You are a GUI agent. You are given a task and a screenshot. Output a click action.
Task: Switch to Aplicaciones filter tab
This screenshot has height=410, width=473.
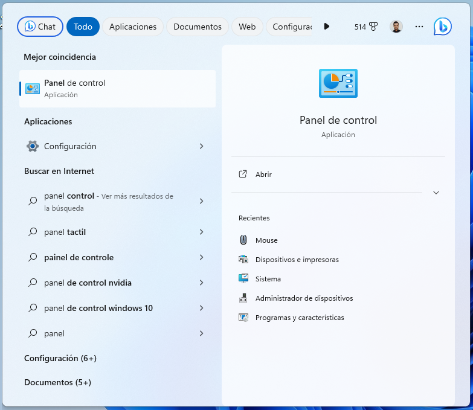point(133,27)
